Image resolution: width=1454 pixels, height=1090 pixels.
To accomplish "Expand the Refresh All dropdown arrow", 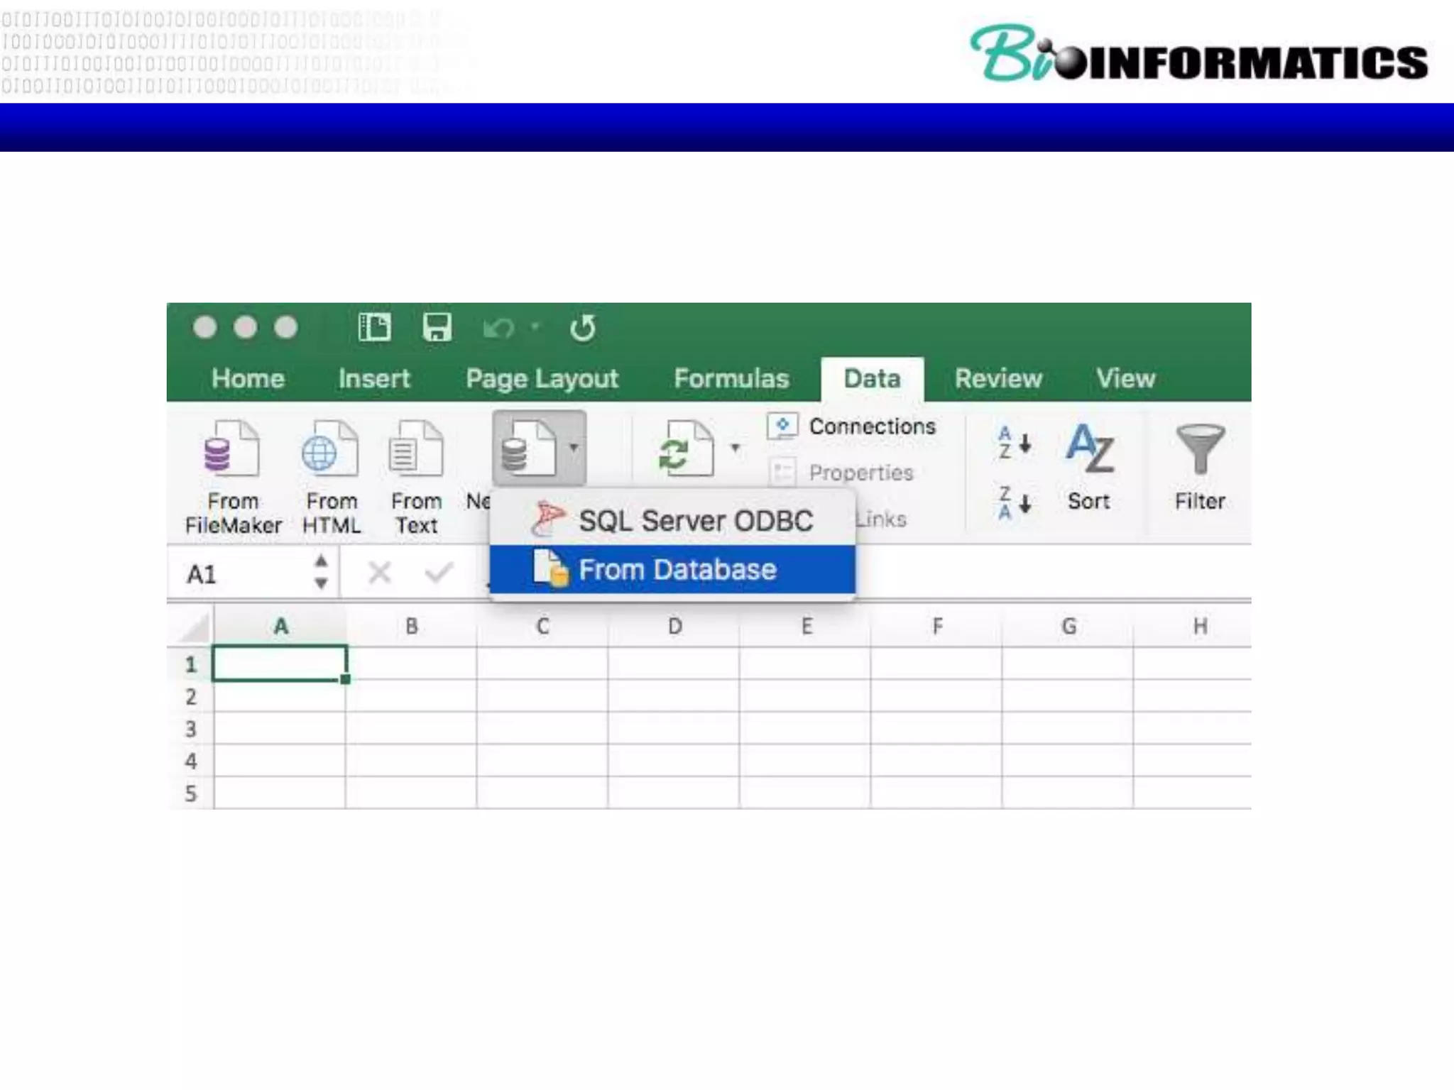I will coord(736,448).
